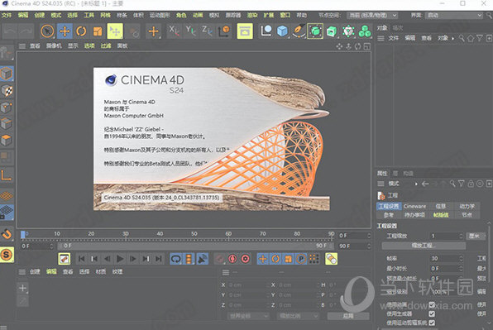The width and height of the screenshot is (493, 330).
Task: Click frame 40 on the timeline ruler
Action: click(x=160, y=234)
